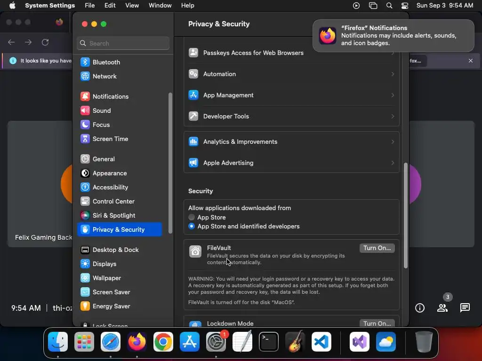Viewport: 482px width, 361px height.
Task: Open Google Chrome from the Dock
Action: coord(163,342)
